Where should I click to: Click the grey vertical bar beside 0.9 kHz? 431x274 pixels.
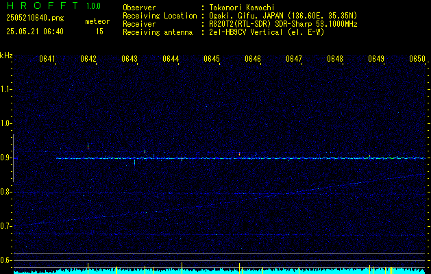click(x=13, y=158)
